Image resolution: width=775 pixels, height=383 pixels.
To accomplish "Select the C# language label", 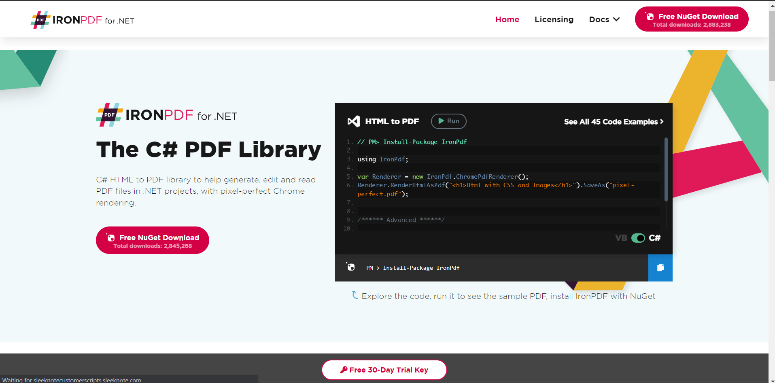I will [654, 238].
